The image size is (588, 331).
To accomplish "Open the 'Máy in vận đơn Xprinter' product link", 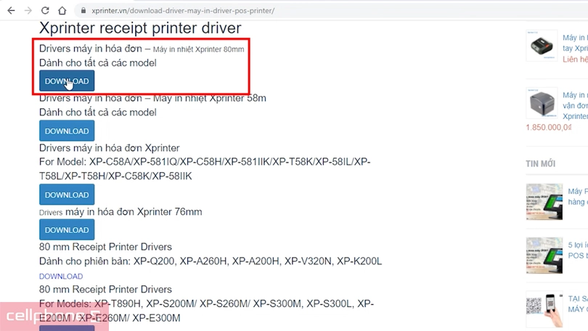I will [x=575, y=106].
